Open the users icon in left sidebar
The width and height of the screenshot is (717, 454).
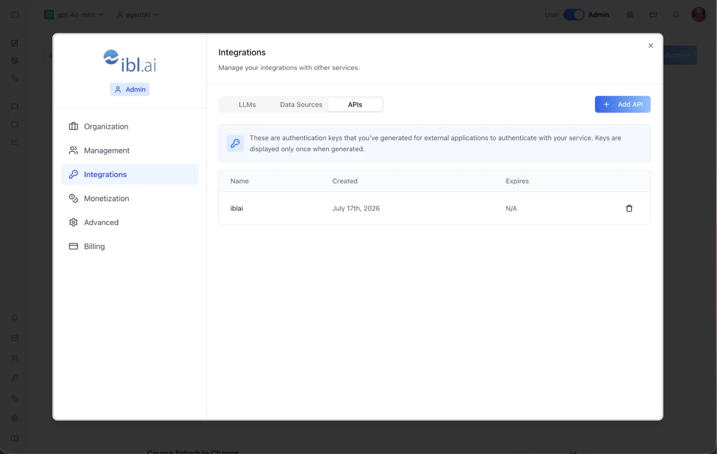tap(15, 358)
